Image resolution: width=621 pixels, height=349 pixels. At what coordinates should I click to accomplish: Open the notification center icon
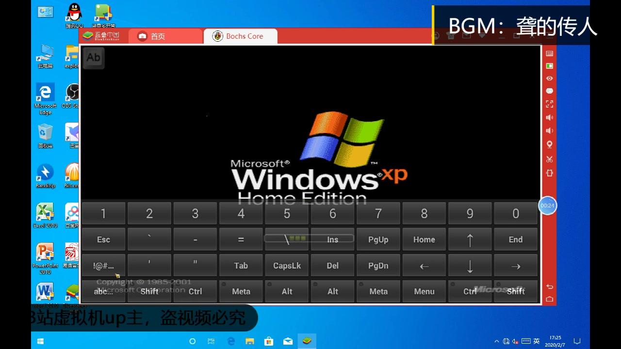(x=577, y=341)
